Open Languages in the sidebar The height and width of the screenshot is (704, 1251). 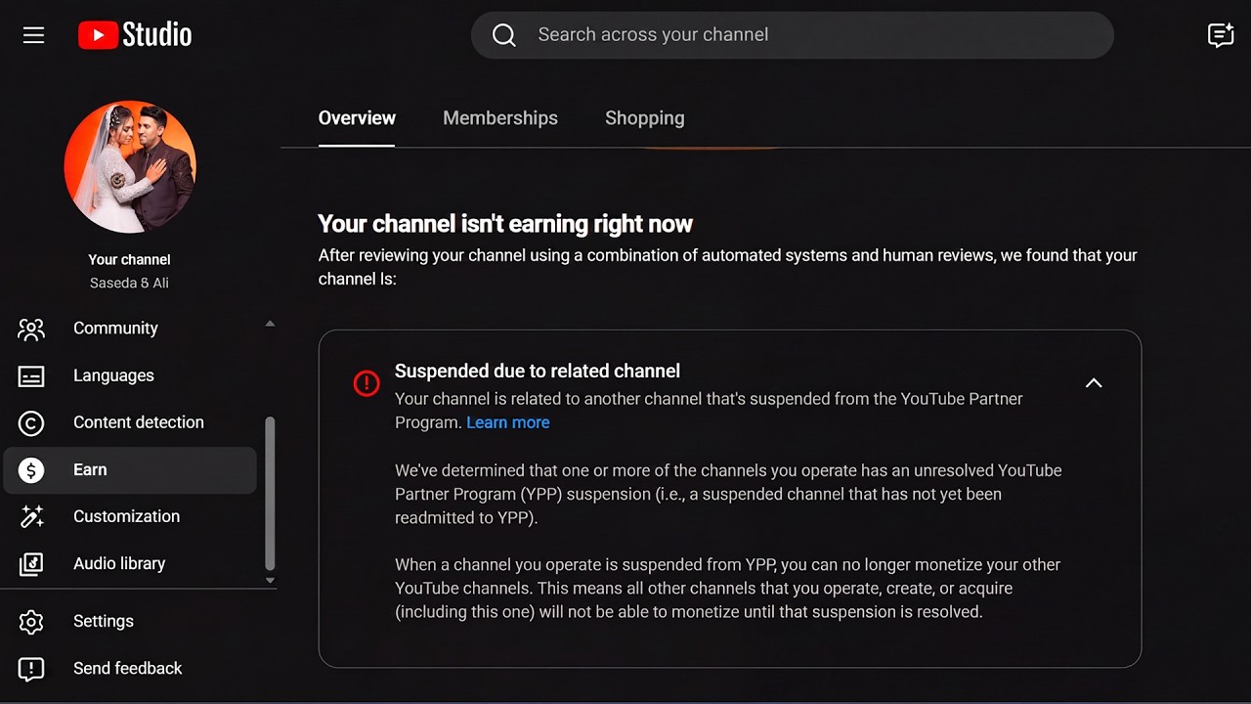point(130,375)
